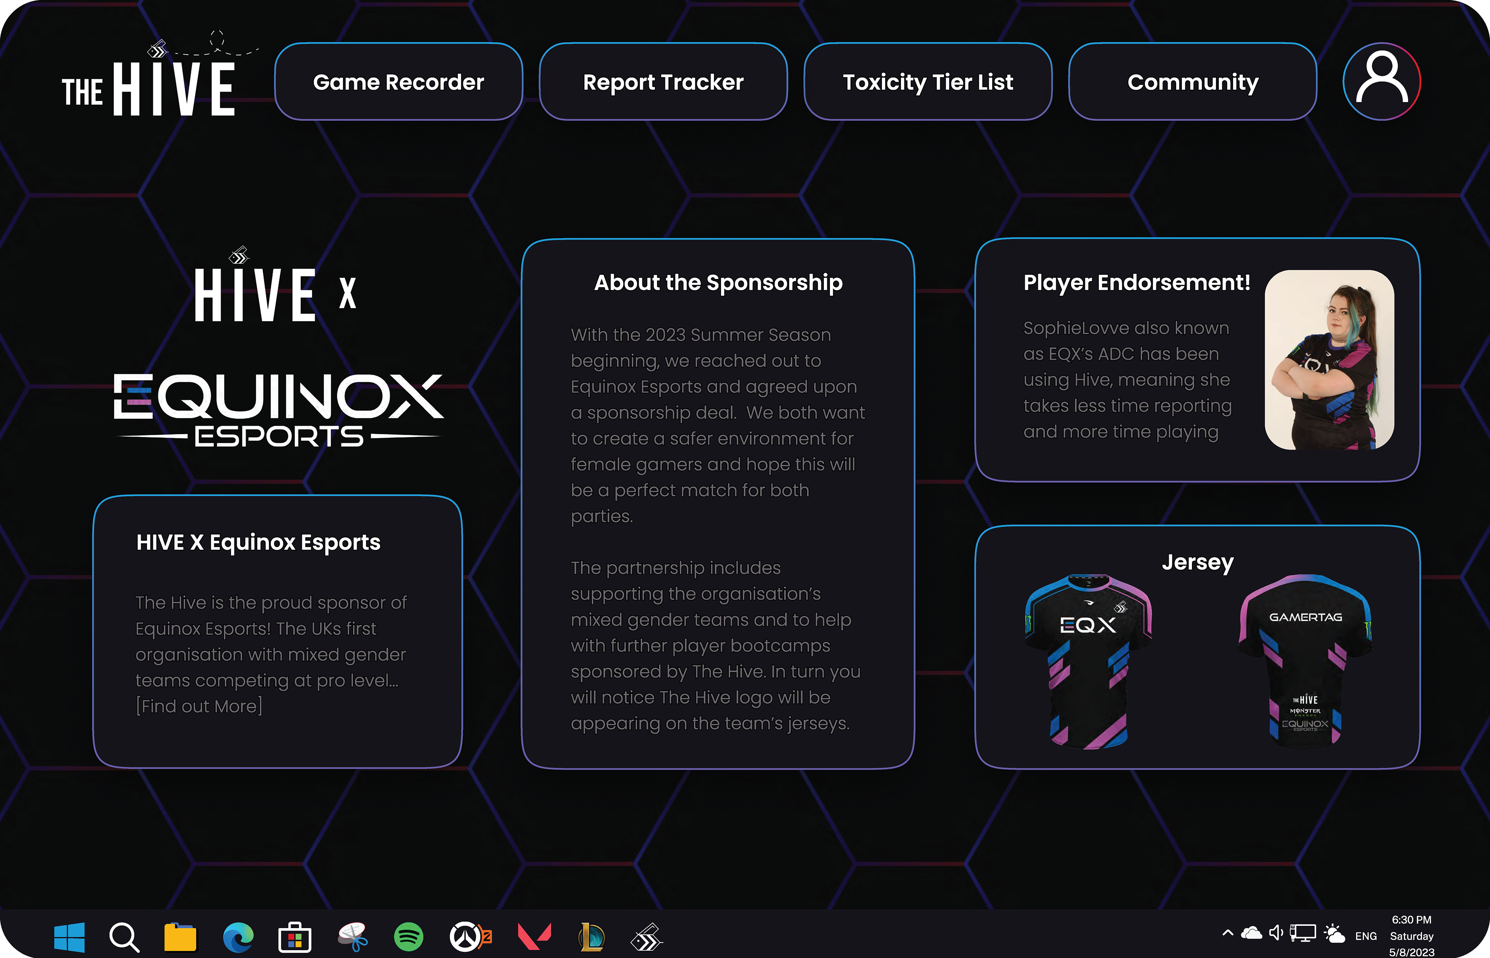
Task: Open Spotify from taskbar
Action: (409, 937)
